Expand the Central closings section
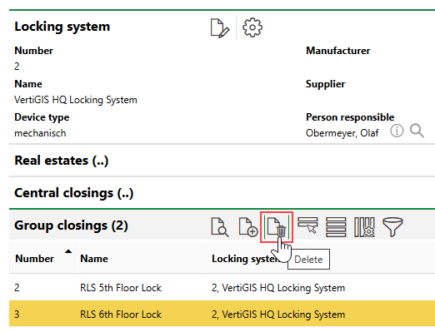The width and height of the screenshot is (435, 332). point(74,193)
